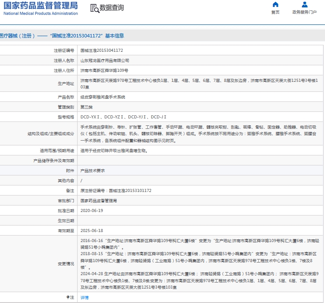Click the management class 第三类 value

click(86, 107)
